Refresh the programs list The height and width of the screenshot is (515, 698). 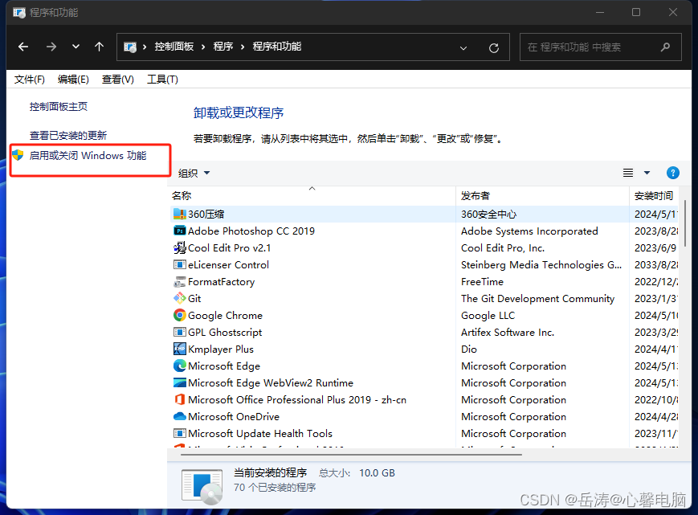[494, 47]
